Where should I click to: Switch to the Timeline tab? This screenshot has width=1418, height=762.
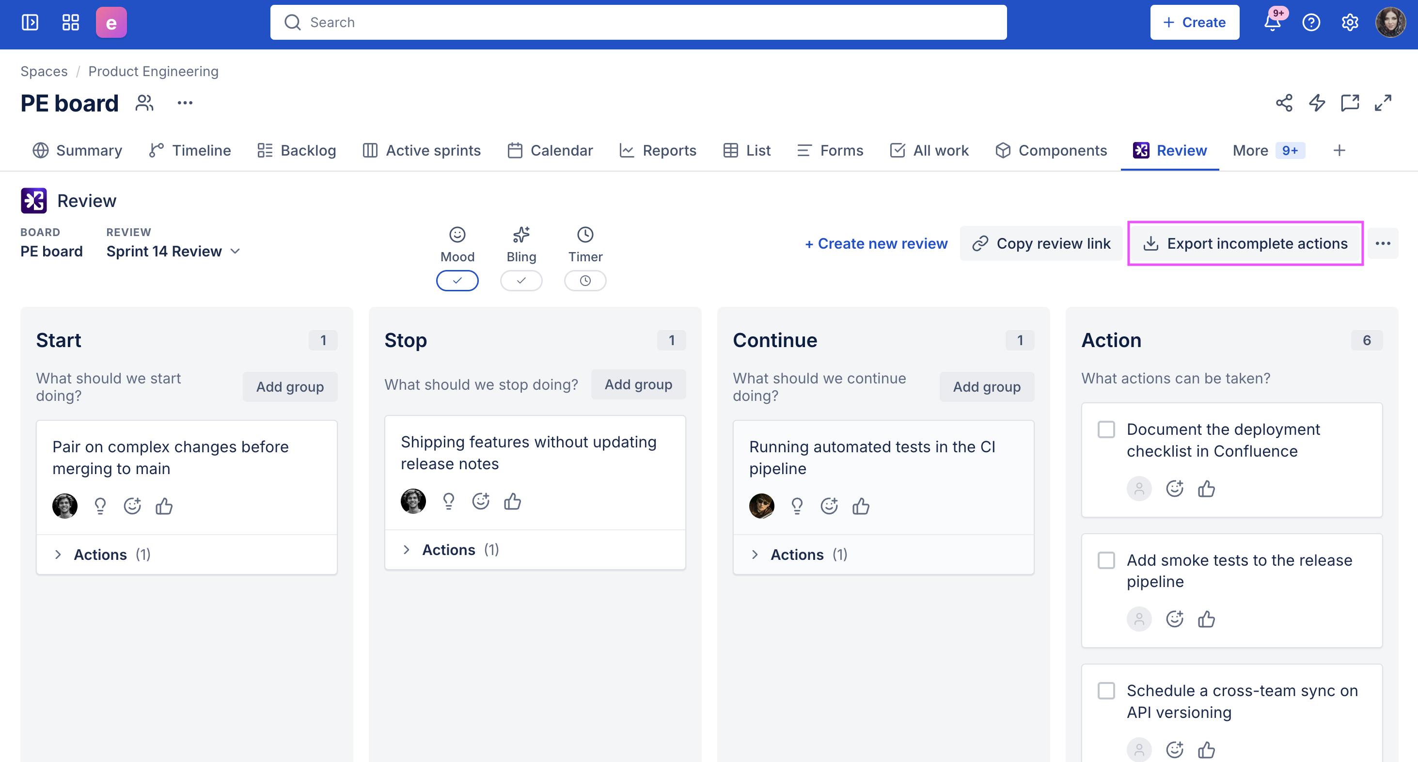tap(190, 150)
